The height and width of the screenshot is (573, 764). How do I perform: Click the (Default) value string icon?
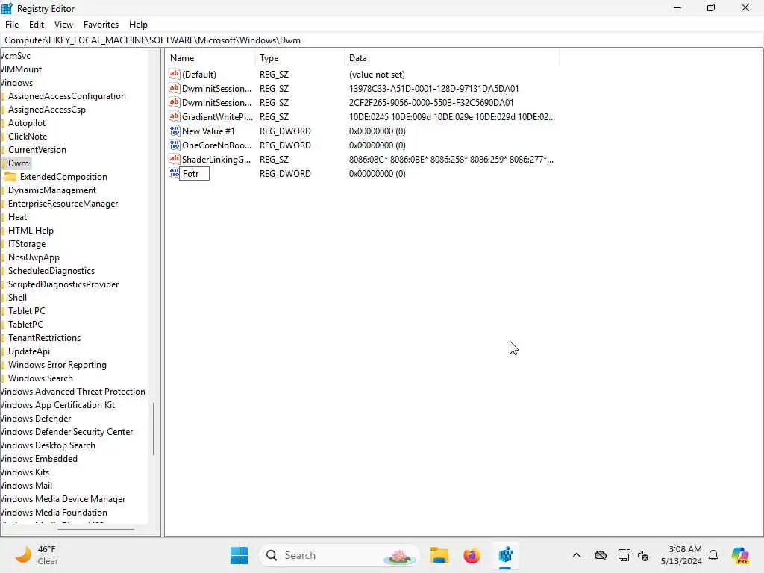pyautogui.click(x=175, y=74)
